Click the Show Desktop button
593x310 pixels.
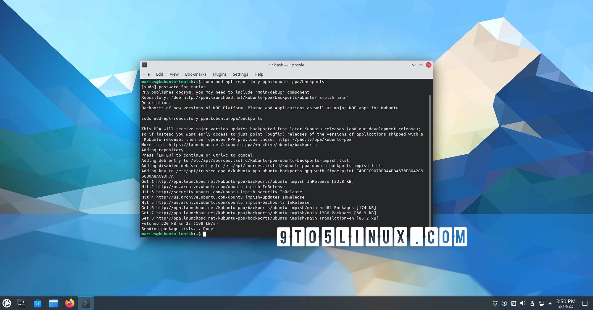click(585, 303)
